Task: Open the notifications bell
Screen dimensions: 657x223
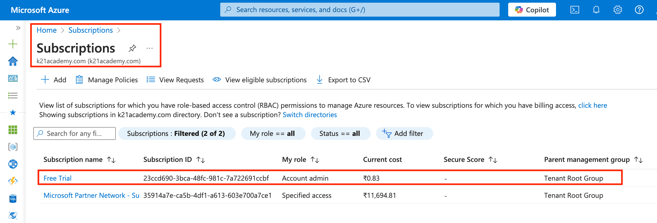Action: pyautogui.click(x=596, y=10)
